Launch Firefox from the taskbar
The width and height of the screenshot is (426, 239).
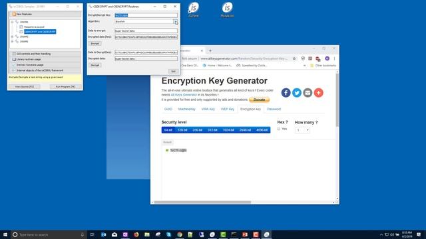click(x=136, y=234)
